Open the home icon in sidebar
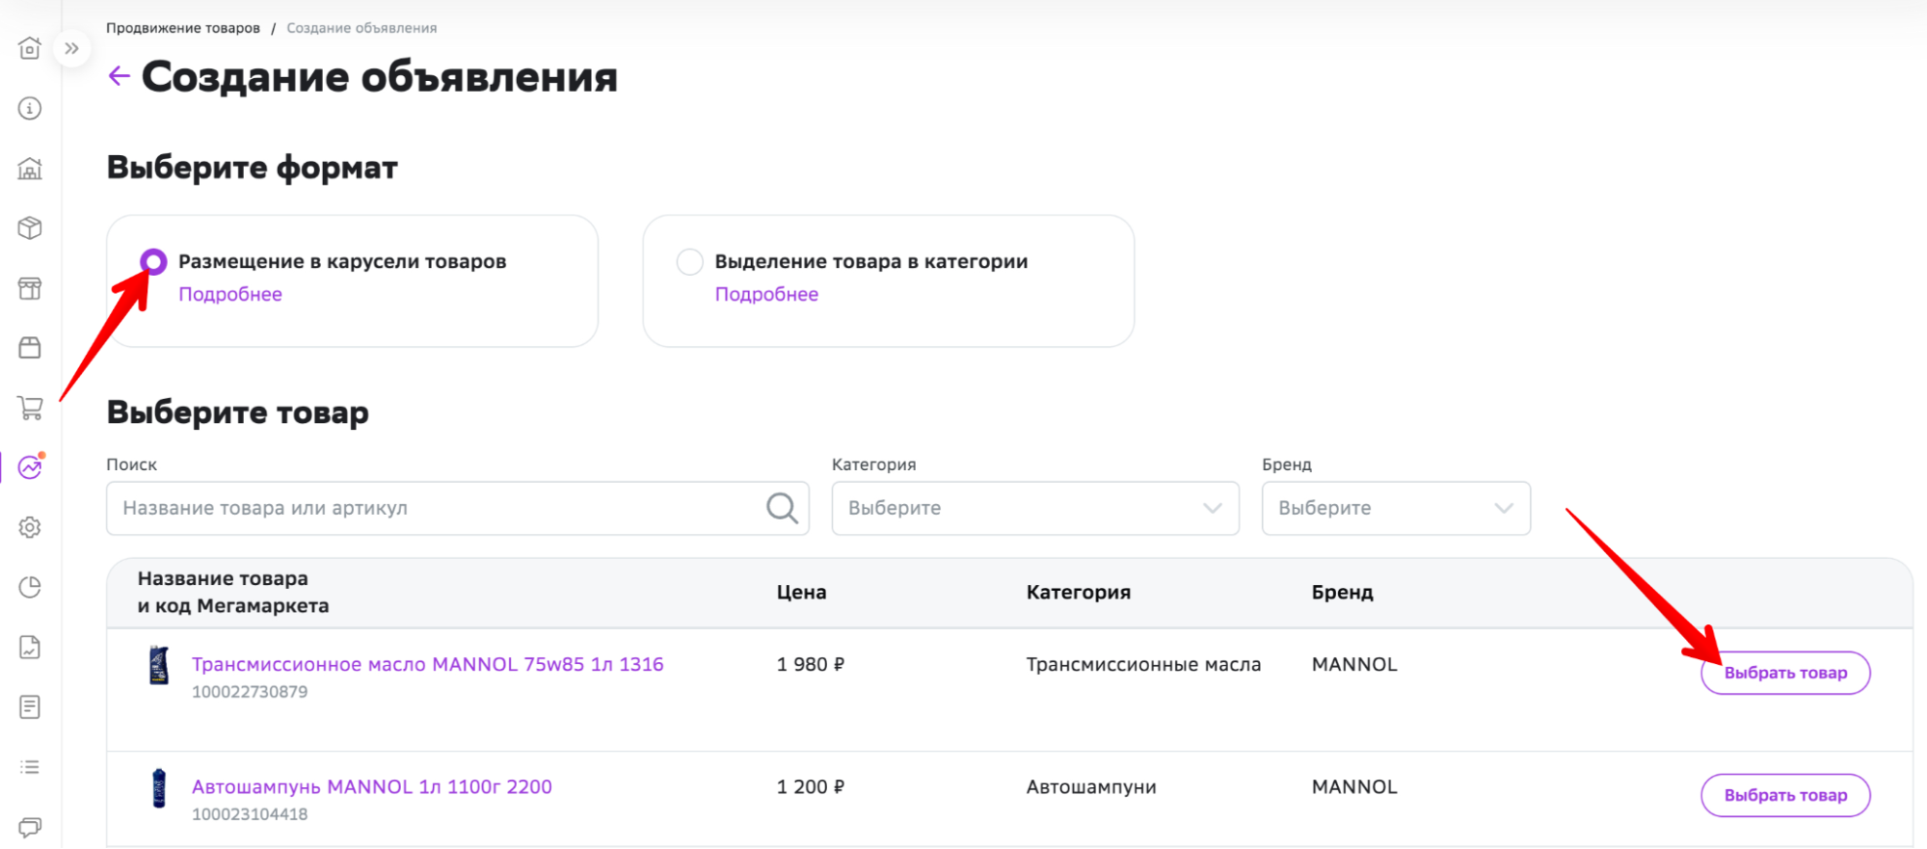This screenshot has height=849, width=1927. coord(30,48)
